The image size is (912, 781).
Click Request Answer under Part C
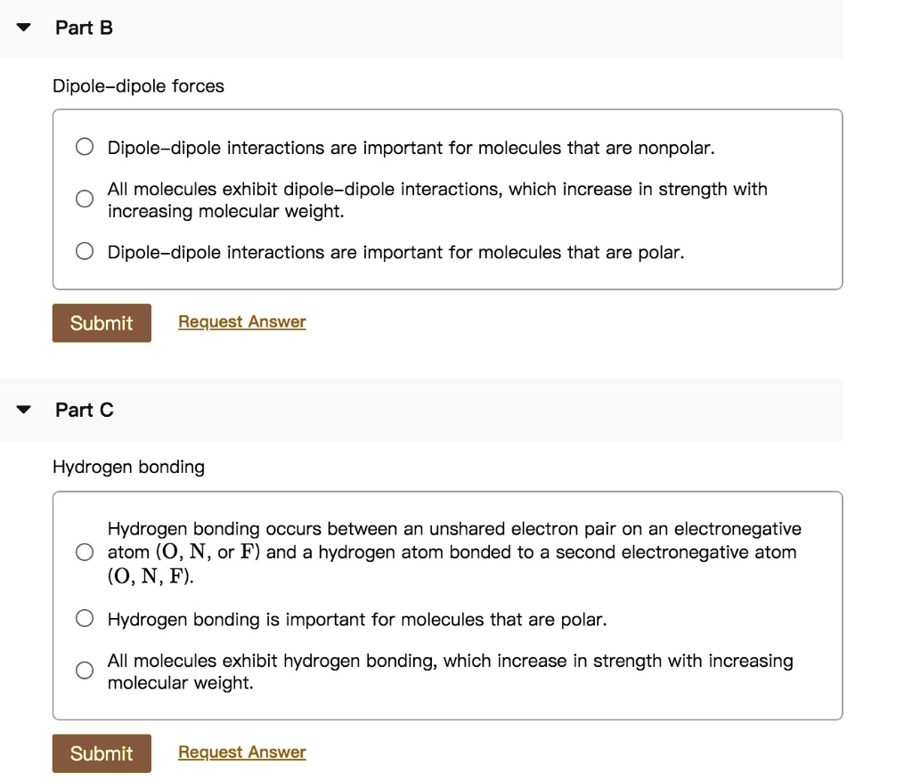pyautogui.click(x=241, y=752)
